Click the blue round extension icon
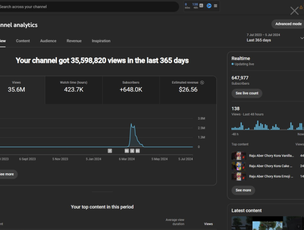The image size is (304, 230). pyautogui.click(x=209, y=6)
